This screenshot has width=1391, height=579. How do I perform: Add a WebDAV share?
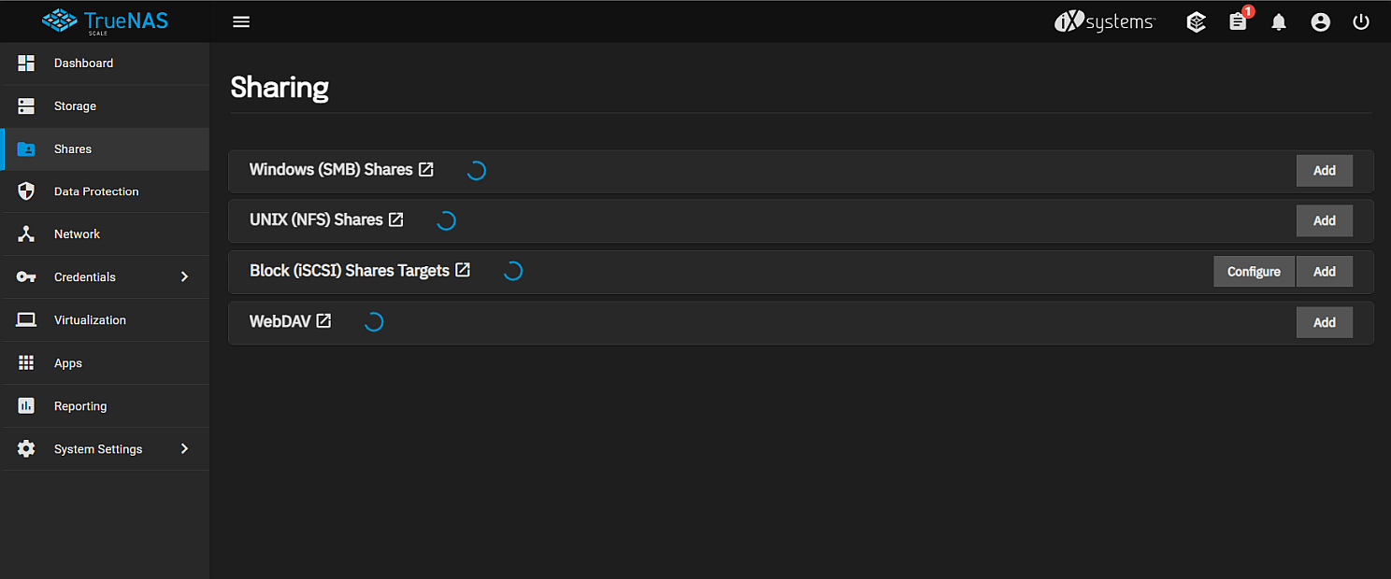click(x=1324, y=322)
